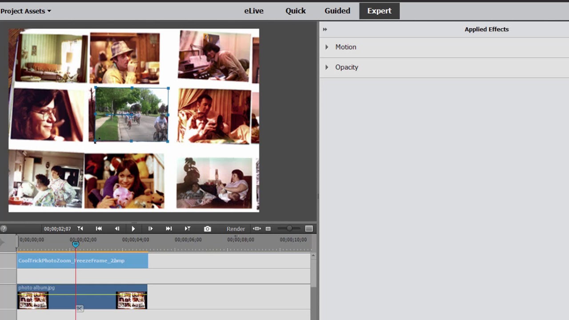
Task: Click the top-right selection handle of bicycle photo
Action: pos(168,88)
